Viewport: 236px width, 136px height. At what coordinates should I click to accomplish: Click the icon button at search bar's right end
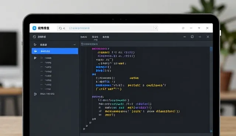(156, 28)
